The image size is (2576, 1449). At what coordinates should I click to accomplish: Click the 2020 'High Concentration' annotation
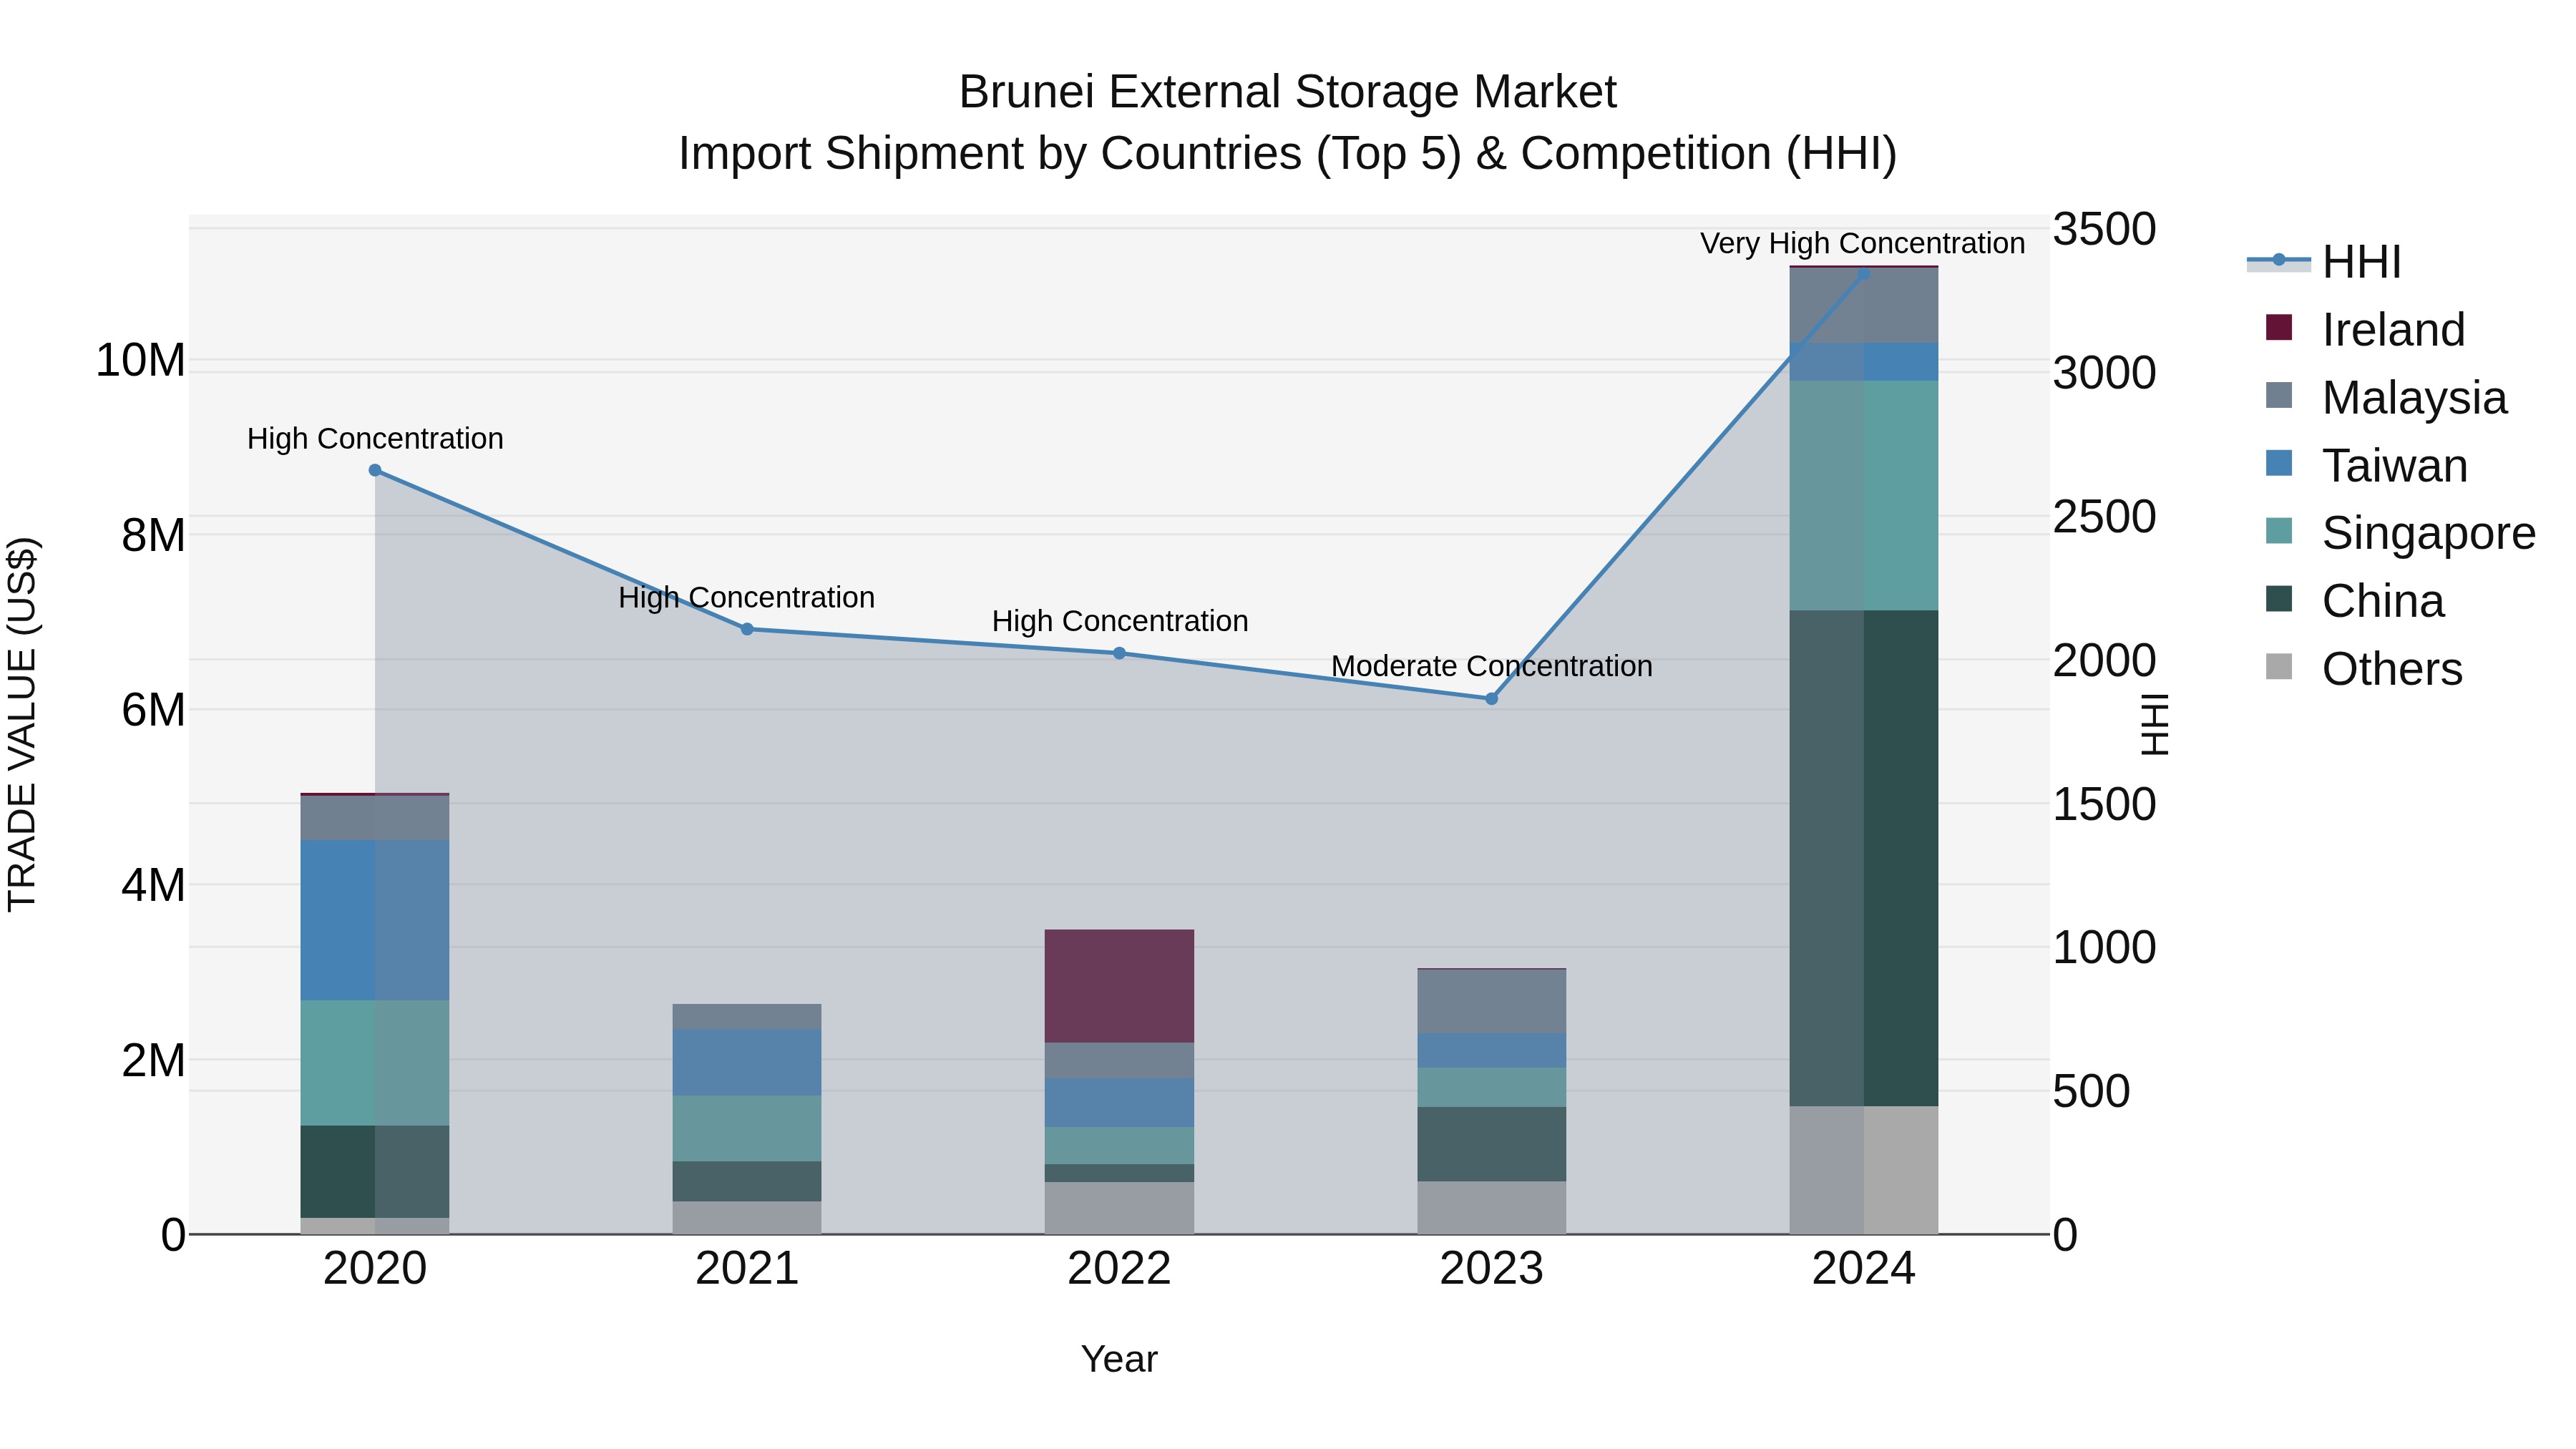[375, 439]
